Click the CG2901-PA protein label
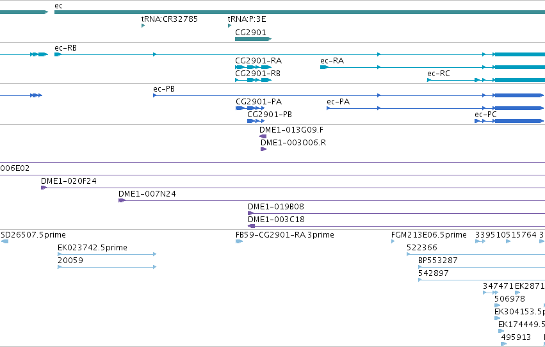Image resolution: width=545 pixels, height=347 pixels. pos(259,102)
